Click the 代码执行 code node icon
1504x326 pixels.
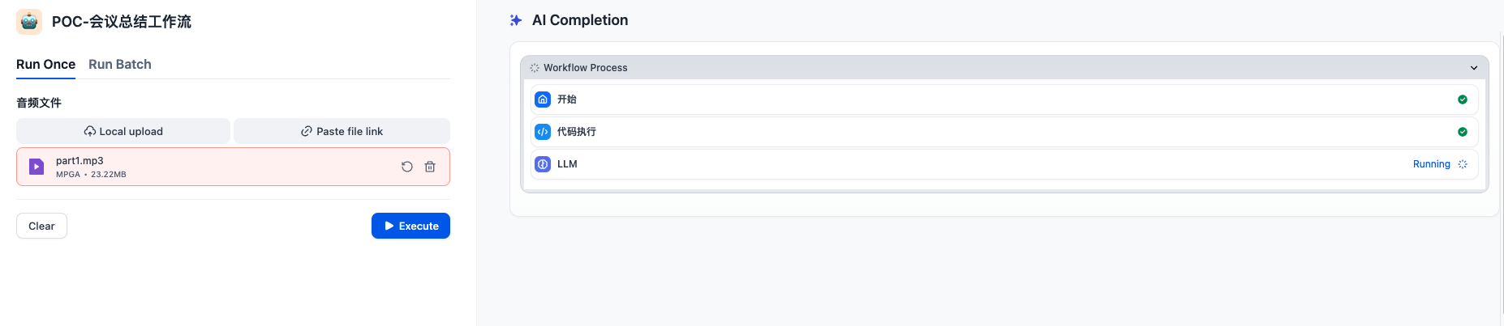543,132
